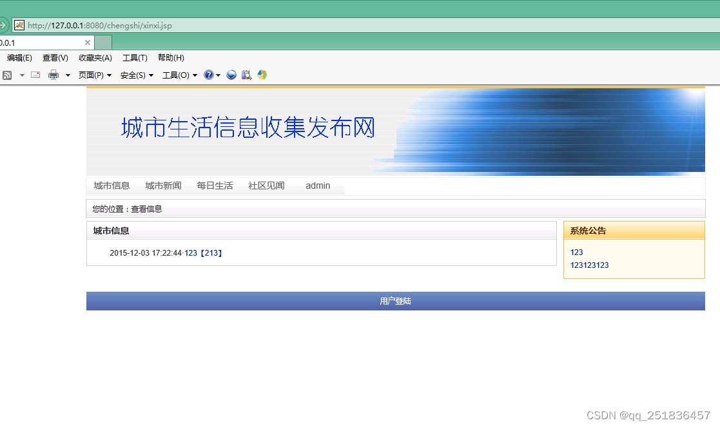Open the Read mail icon

click(x=35, y=75)
